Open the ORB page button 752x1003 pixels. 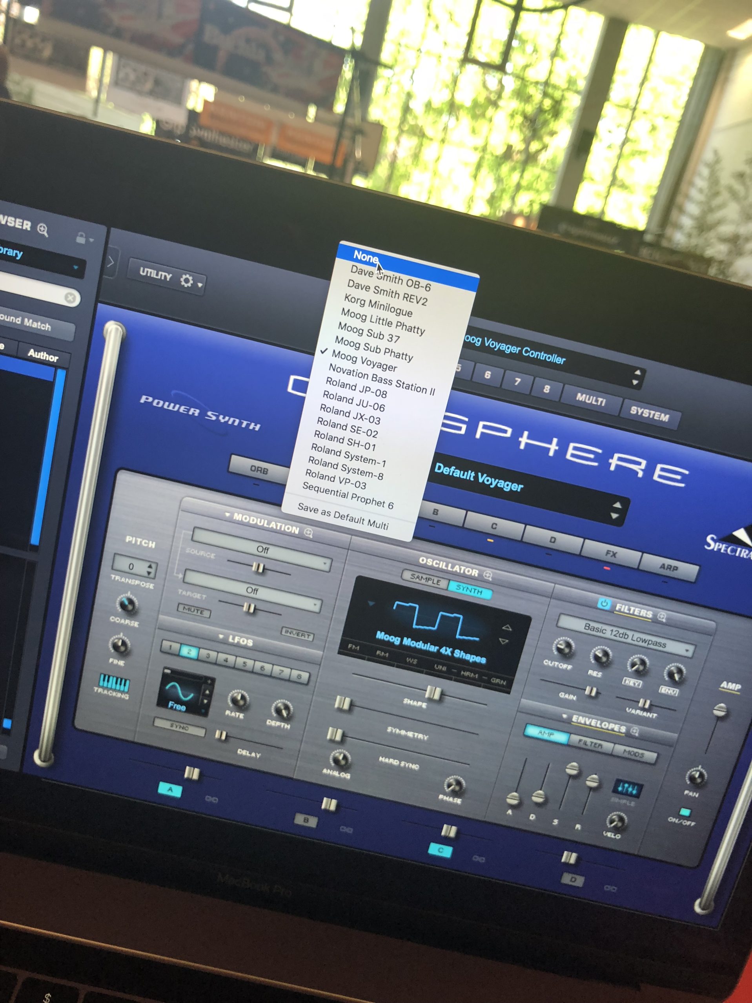click(x=259, y=470)
